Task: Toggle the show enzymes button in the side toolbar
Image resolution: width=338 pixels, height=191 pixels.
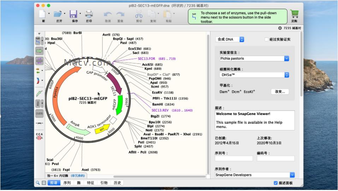Action: coord(38,41)
